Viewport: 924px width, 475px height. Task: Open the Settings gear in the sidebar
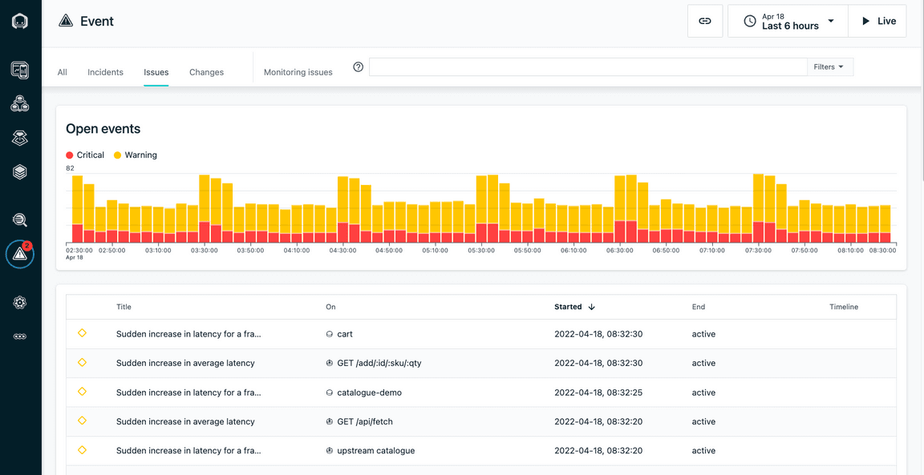[20, 303]
